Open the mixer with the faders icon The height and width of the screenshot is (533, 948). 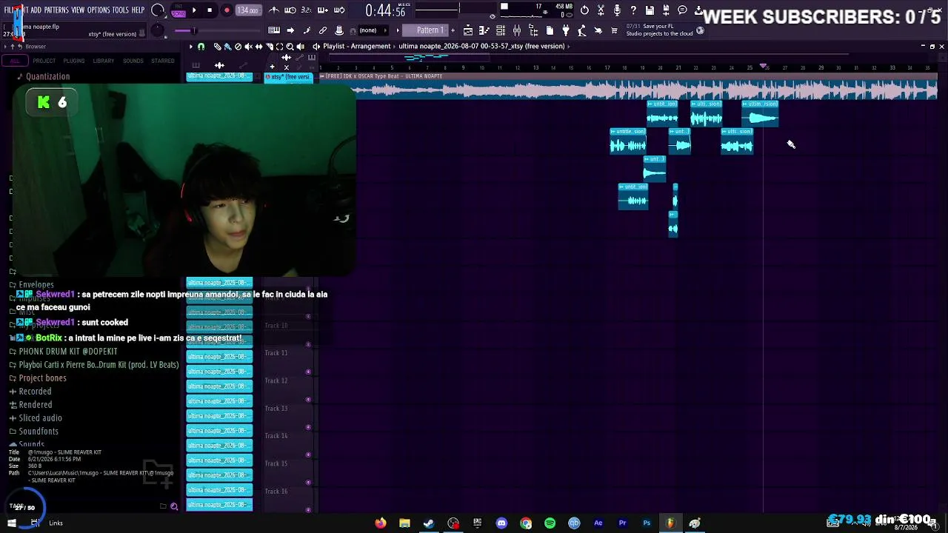[517, 30]
